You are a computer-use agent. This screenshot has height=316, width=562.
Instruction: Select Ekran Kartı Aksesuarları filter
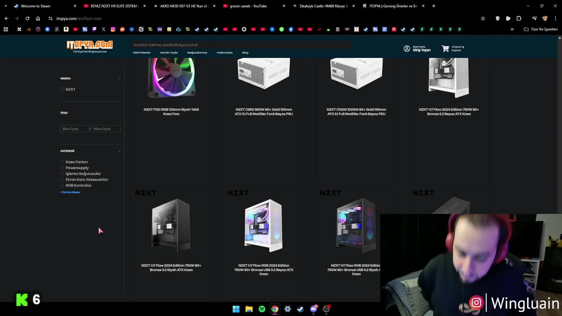62,180
